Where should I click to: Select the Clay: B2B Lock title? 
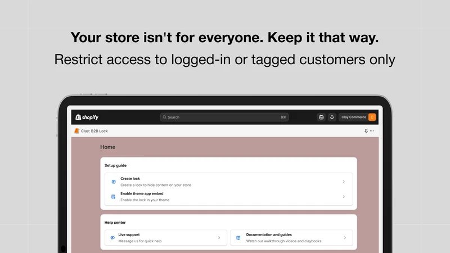click(94, 131)
